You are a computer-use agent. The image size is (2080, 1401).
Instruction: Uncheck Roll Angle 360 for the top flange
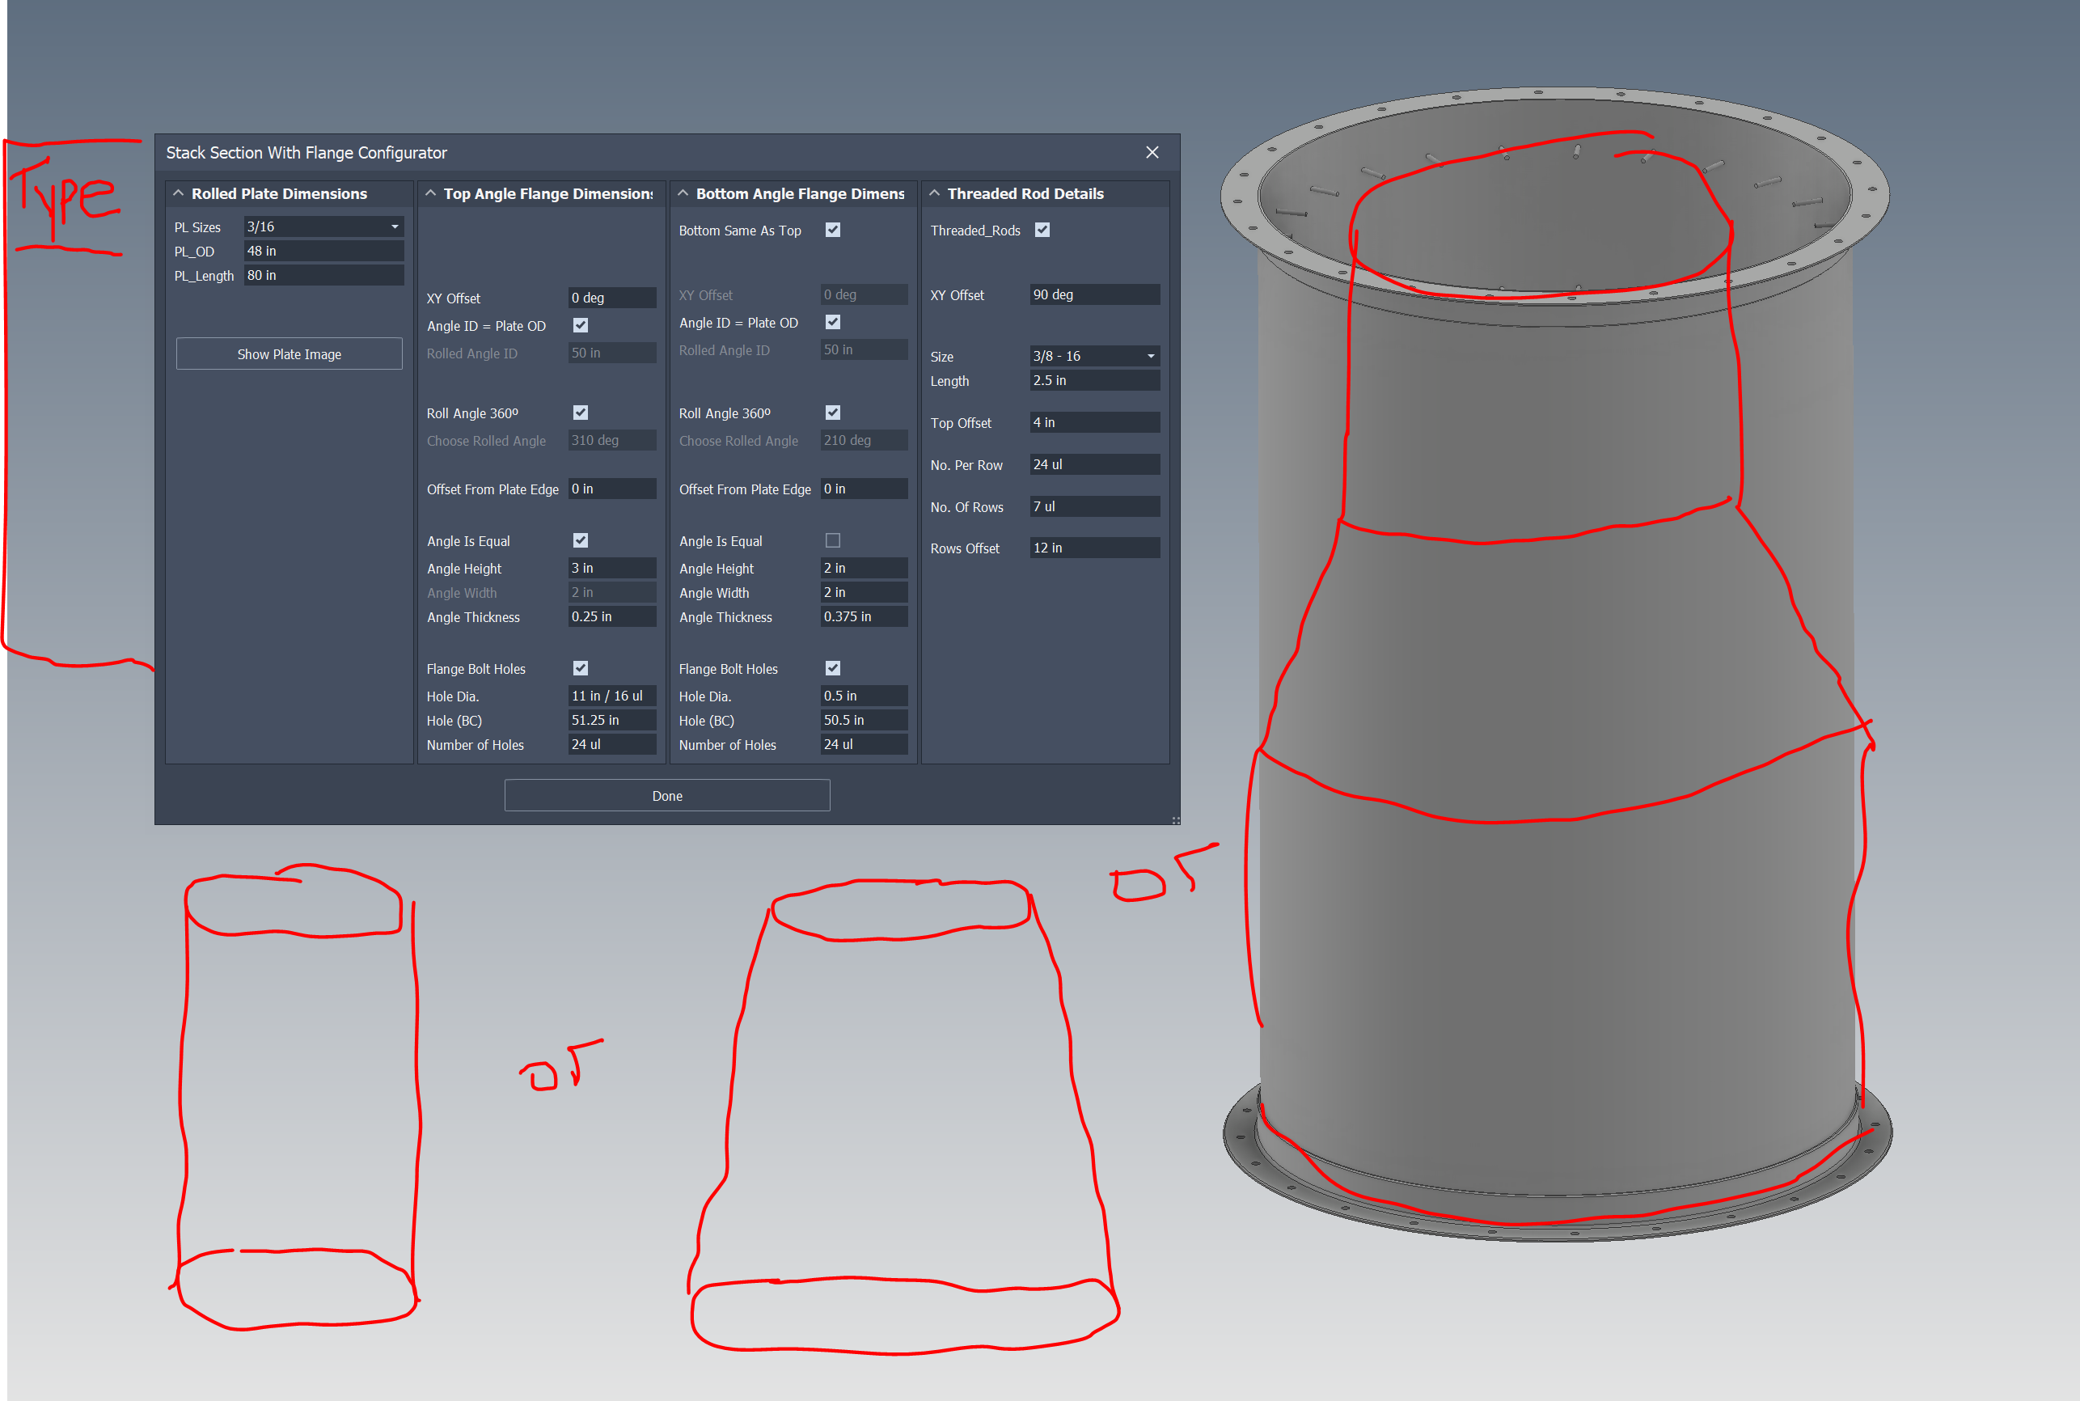[x=581, y=412]
